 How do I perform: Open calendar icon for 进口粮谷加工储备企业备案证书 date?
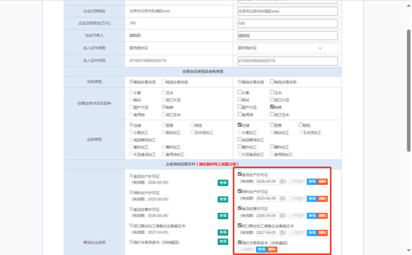[282, 233]
